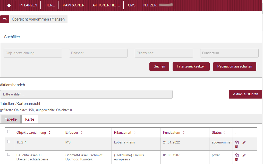Focus the Funddatum search field
Image resolution: width=263 pixels, height=164 pixels.
pos(229,53)
